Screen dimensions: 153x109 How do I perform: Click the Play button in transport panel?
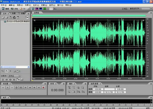coord(8,87)
